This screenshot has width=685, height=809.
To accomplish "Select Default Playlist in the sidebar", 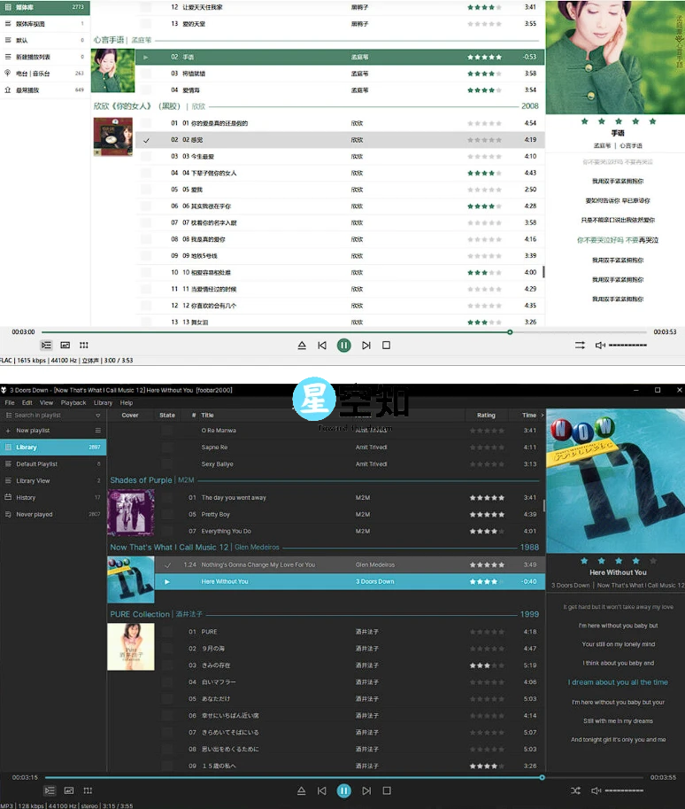I will click(53, 463).
